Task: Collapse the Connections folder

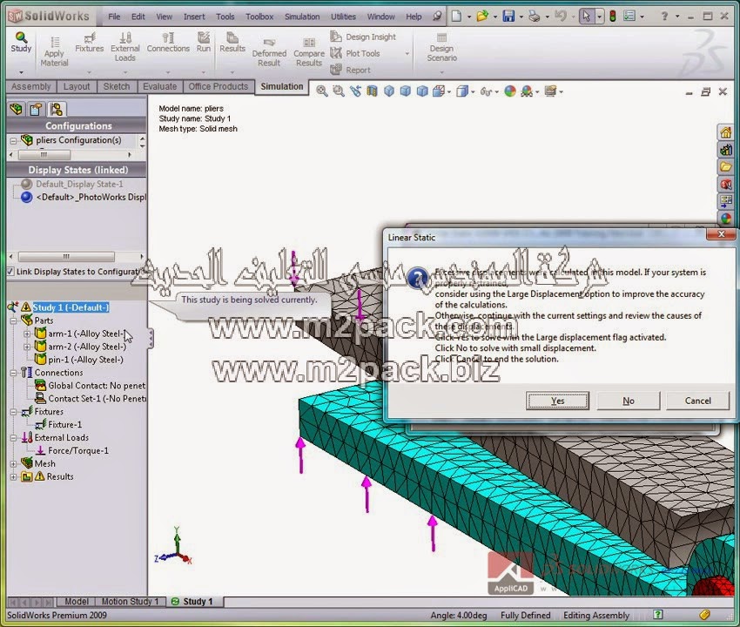Action: (x=13, y=373)
